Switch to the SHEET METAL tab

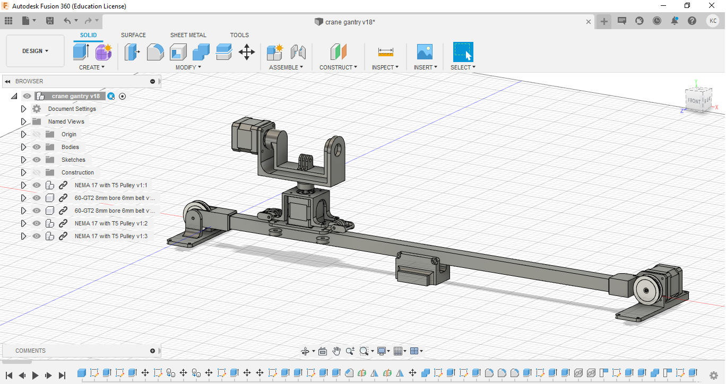188,35
